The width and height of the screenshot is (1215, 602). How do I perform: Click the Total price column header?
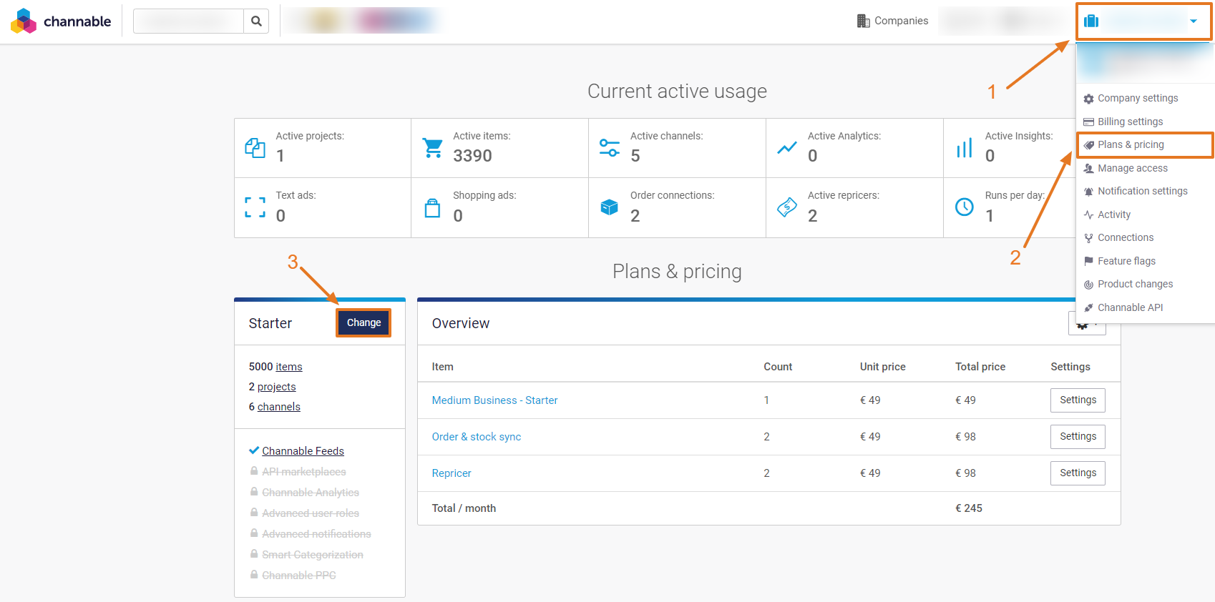click(x=980, y=367)
